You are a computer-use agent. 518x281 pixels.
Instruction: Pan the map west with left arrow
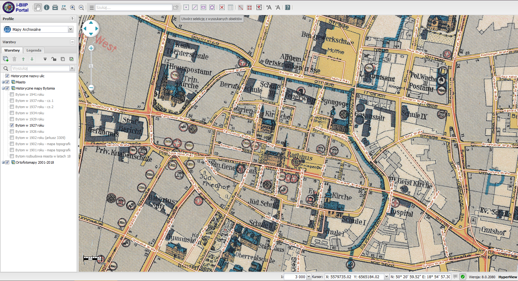click(85, 28)
